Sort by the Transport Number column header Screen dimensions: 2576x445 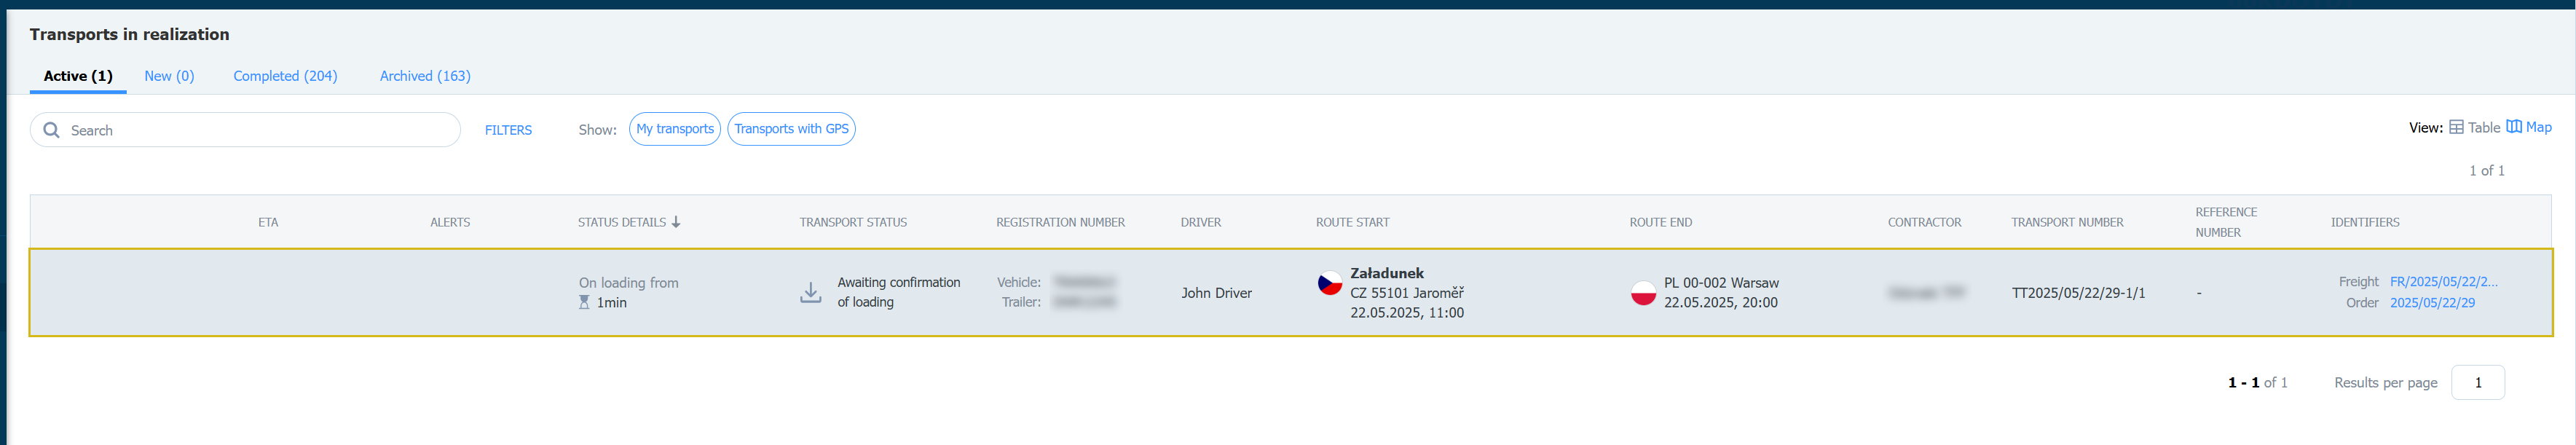2067,222
